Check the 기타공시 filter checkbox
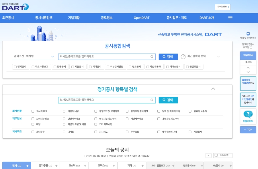The height and width of the screenshot is (169, 258). [x=90, y=67]
